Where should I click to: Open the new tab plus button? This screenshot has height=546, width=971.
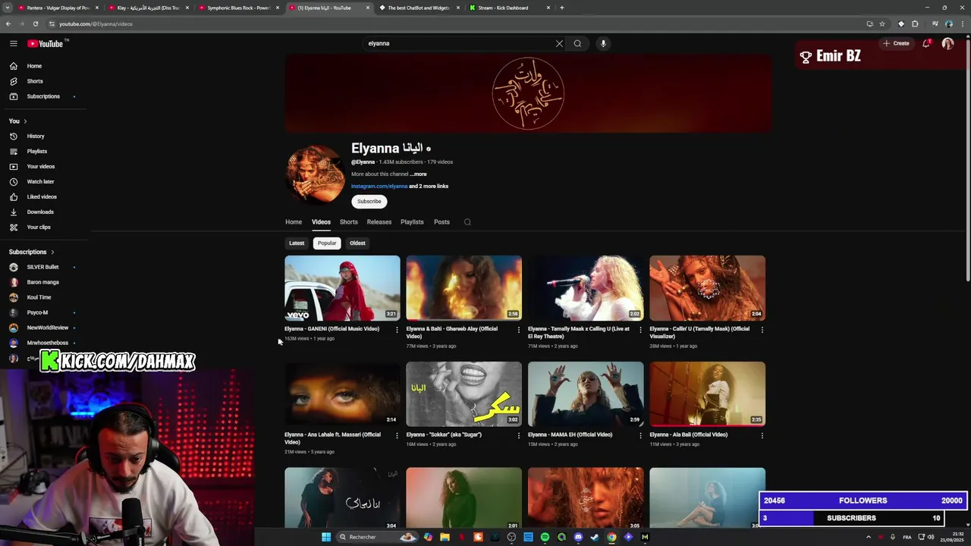561,8
